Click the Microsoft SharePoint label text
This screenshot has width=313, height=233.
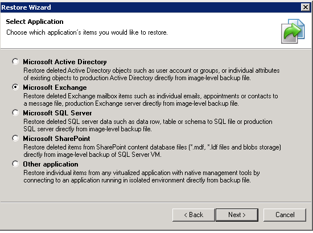point(56,138)
